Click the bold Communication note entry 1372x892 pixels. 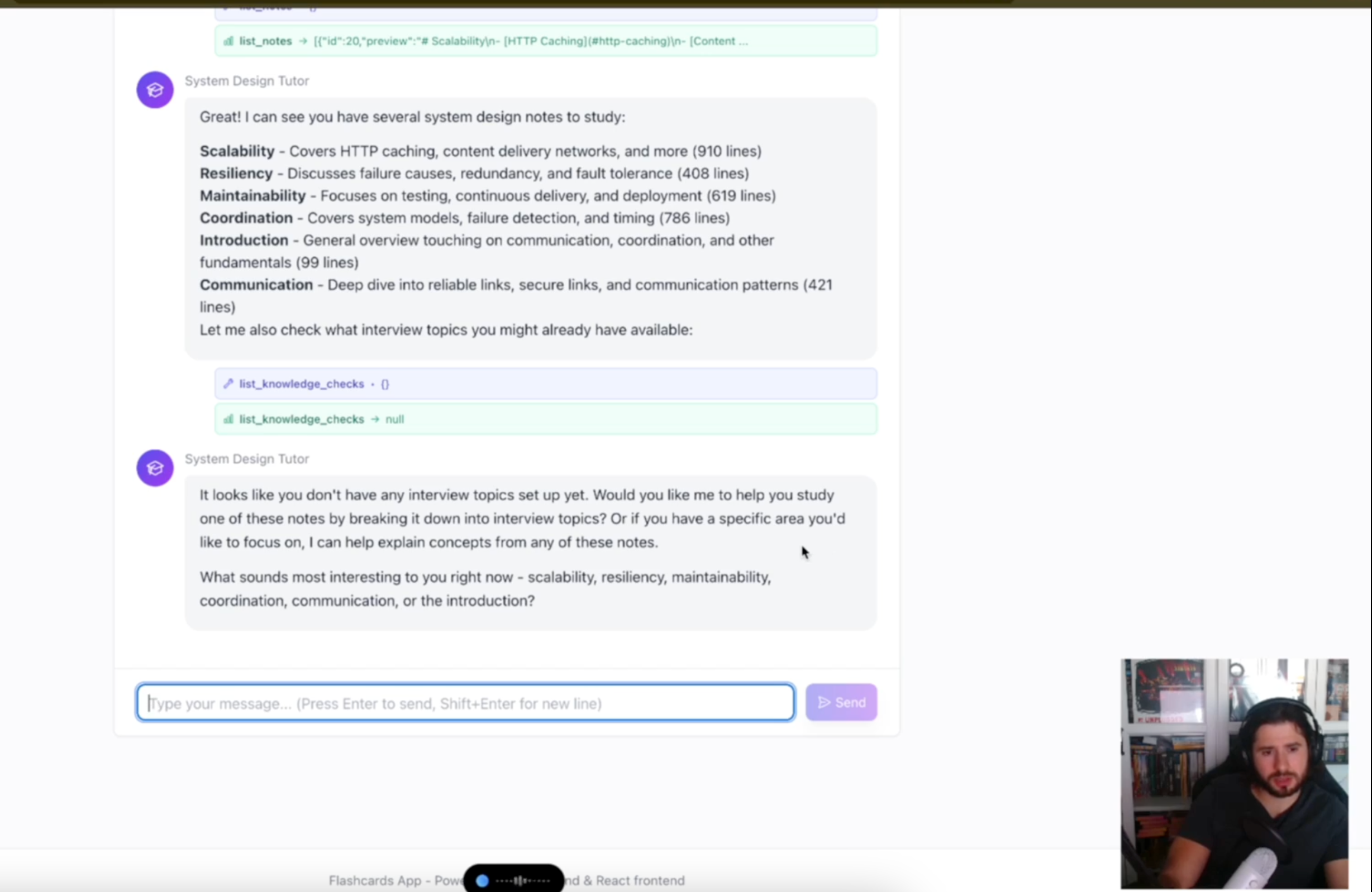click(256, 285)
